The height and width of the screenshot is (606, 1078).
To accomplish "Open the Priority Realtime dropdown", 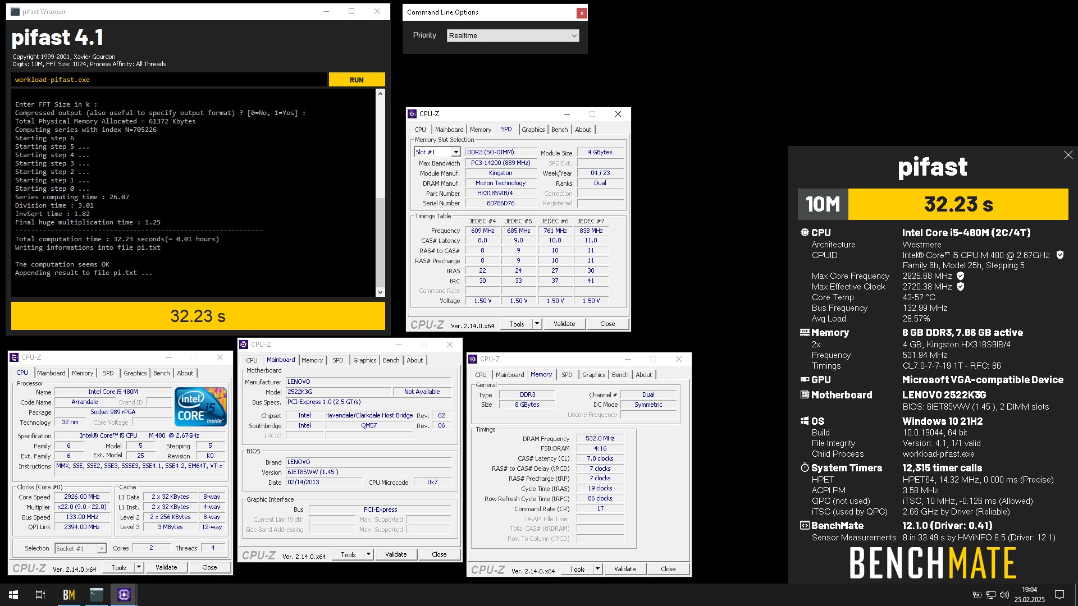I will tap(513, 35).
